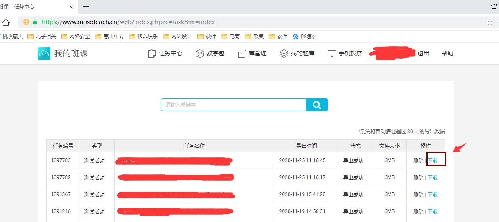Image resolution: width=499 pixels, height=222 pixels.
Task: Click 下载 for task 1397783
Action: coord(432,160)
